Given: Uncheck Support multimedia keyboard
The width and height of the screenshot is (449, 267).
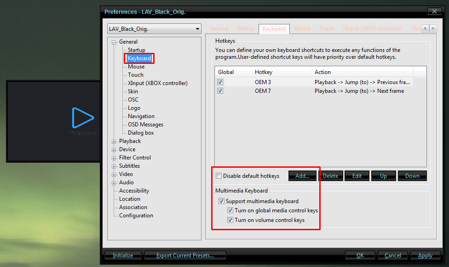Looking at the screenshot, I should coord(221,201).
